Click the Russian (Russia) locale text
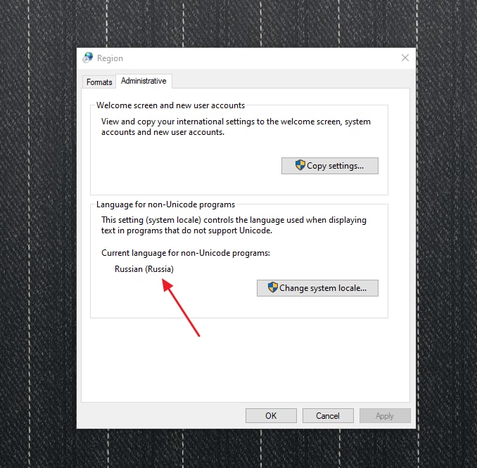The width and height of the screenshot is (477, 468). tap(144, 269)
